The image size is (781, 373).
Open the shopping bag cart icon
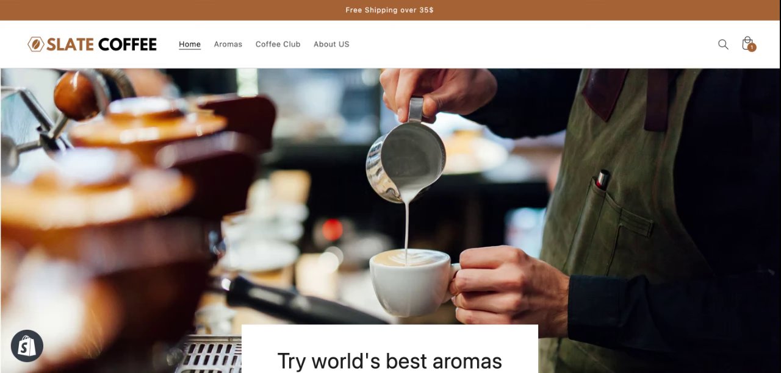[x=747, y=43]
